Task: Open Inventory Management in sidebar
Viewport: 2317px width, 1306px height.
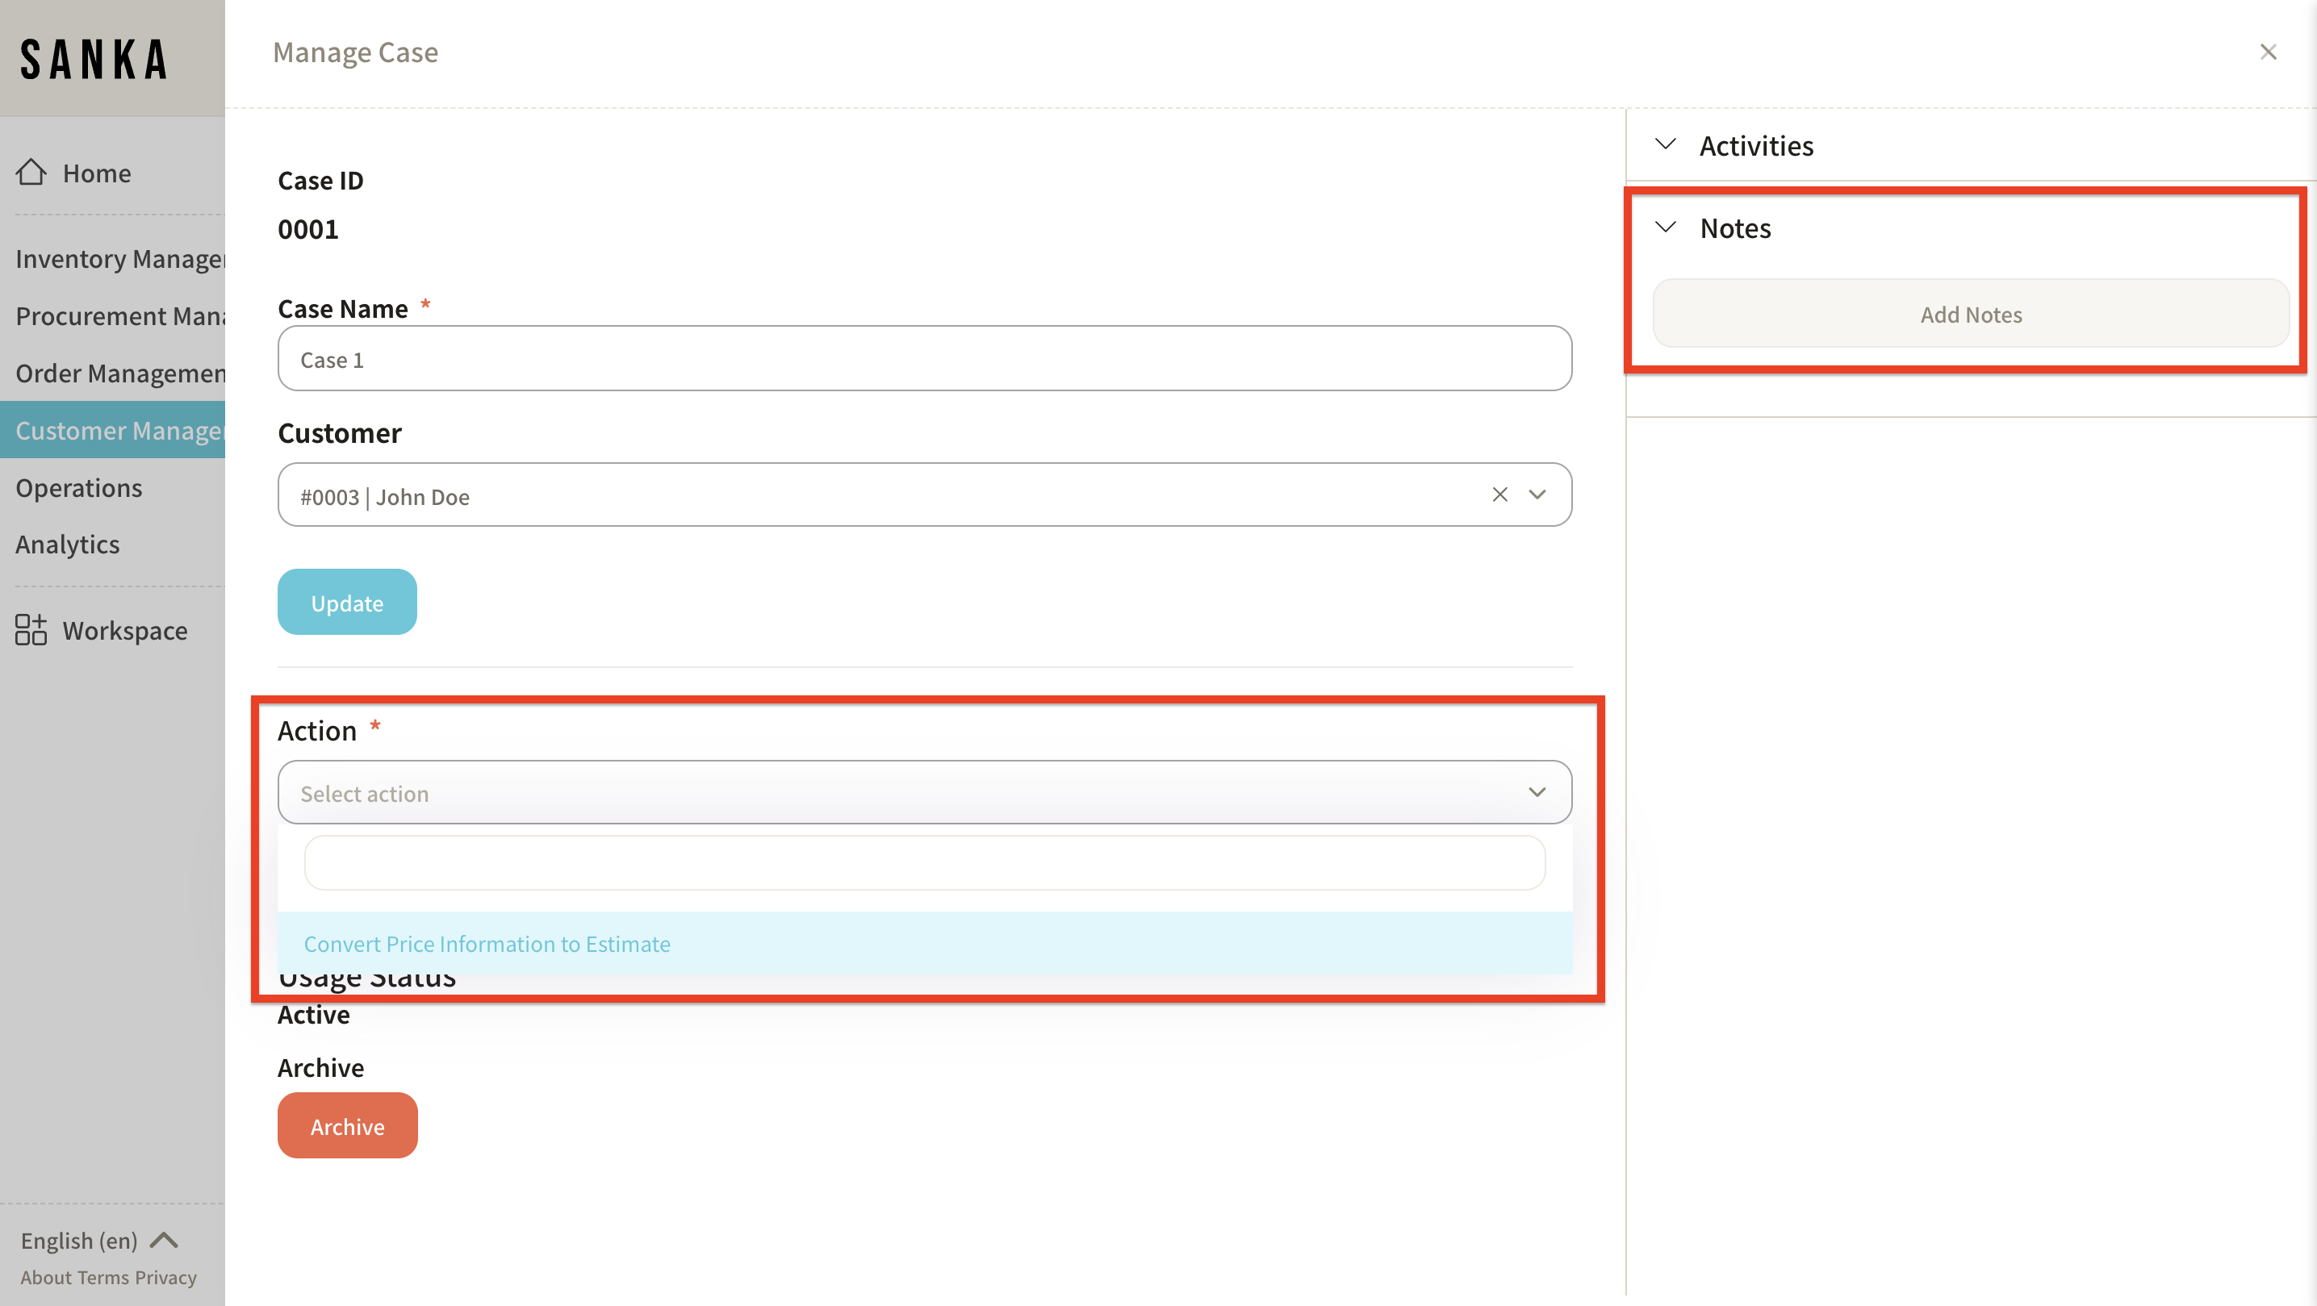Action: (119, 259)
